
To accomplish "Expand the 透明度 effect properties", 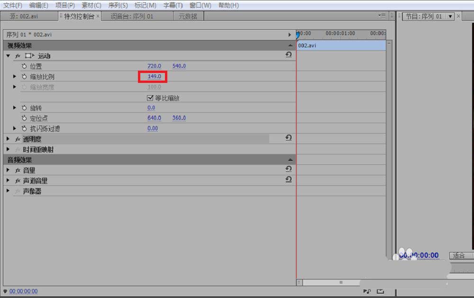I will pos(8,139).
